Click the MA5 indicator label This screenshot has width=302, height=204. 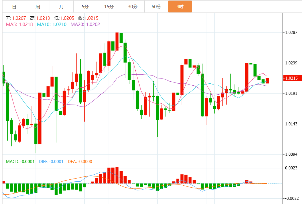(20, 24)
